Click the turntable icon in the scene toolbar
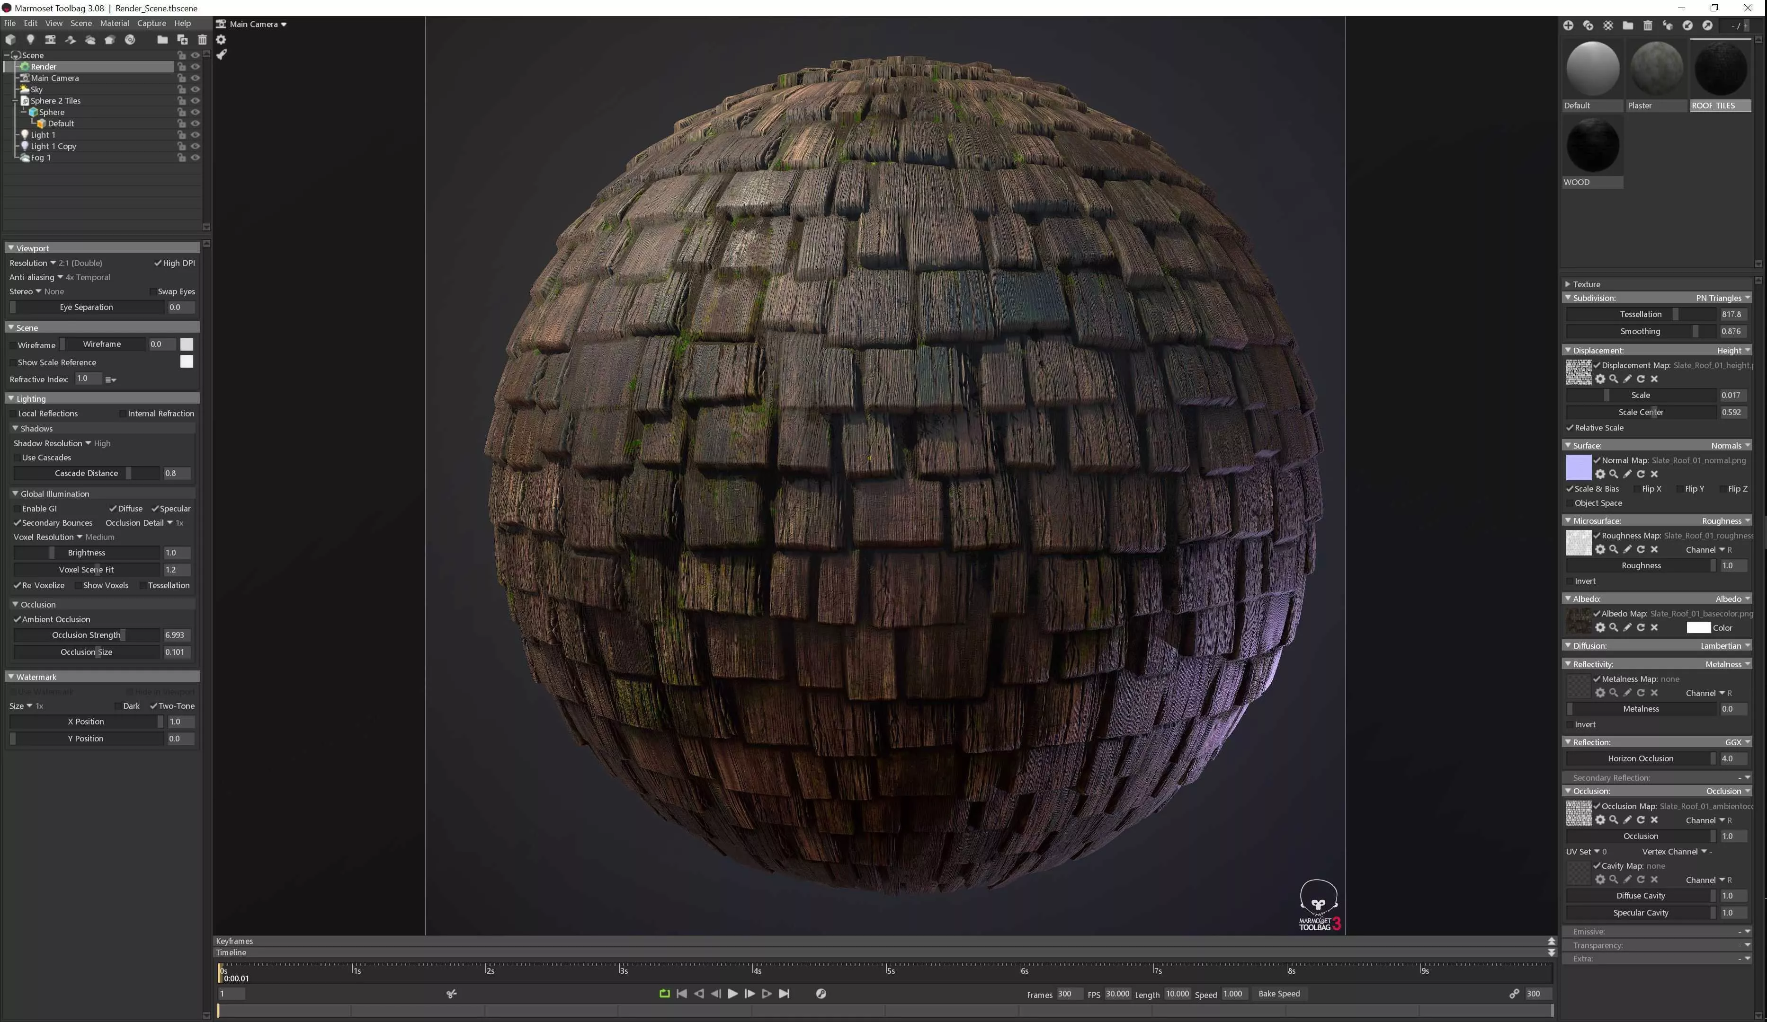Viewport: 1767px width, 1022px height. (x=130, y=40)
